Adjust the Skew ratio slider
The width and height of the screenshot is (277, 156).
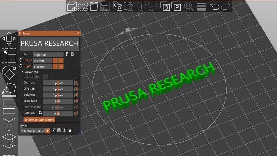(58, 101)
